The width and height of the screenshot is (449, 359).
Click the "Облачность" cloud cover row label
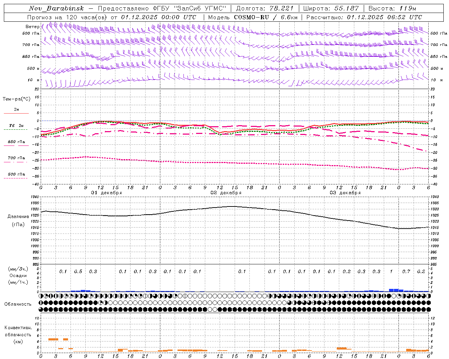click(x=18, y=304)
